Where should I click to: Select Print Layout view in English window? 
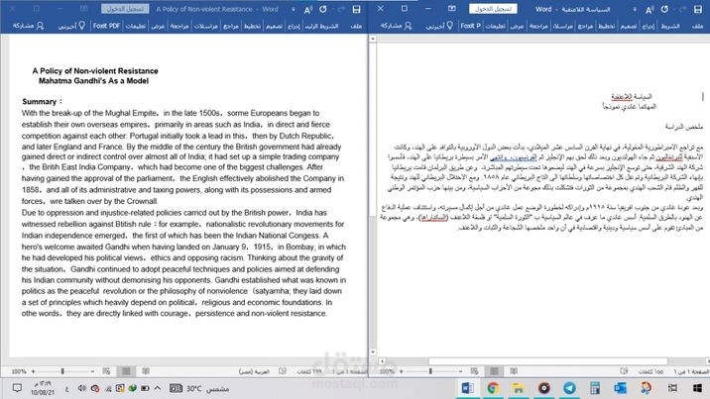(126, 371)
